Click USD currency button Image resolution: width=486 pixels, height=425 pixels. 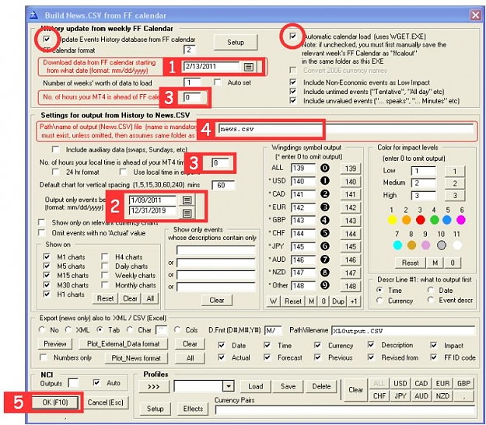(x=400, y=384)
